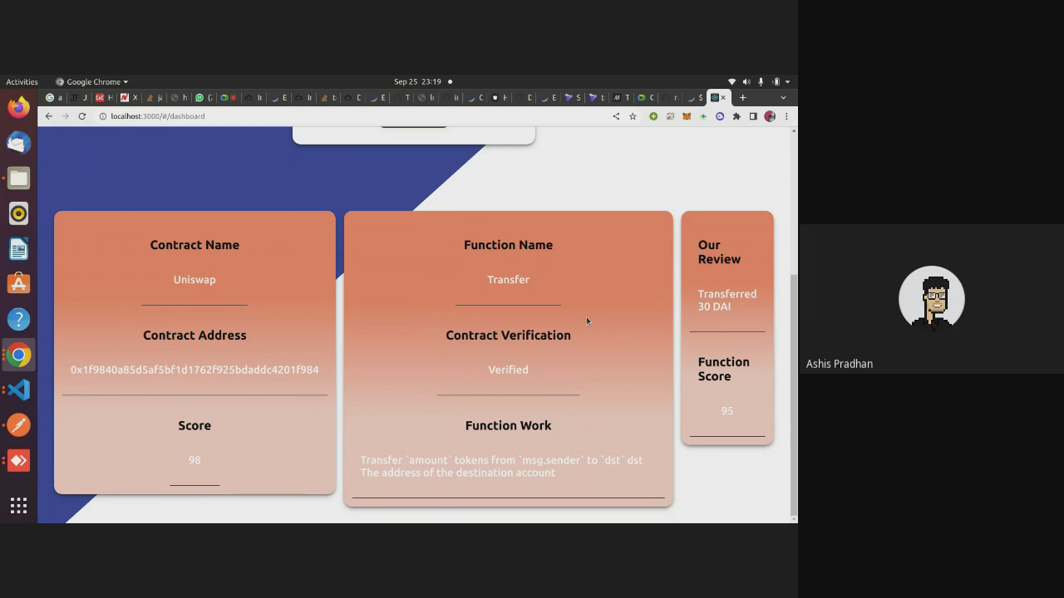Viewport: 1064px width, 598px height.
Task: Go back in Chrome history
Action: tap(49, 116)
